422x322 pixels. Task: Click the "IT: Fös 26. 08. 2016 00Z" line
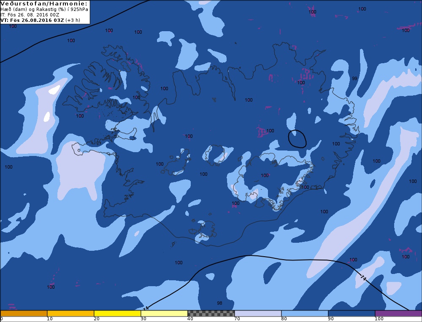point(30,15)
